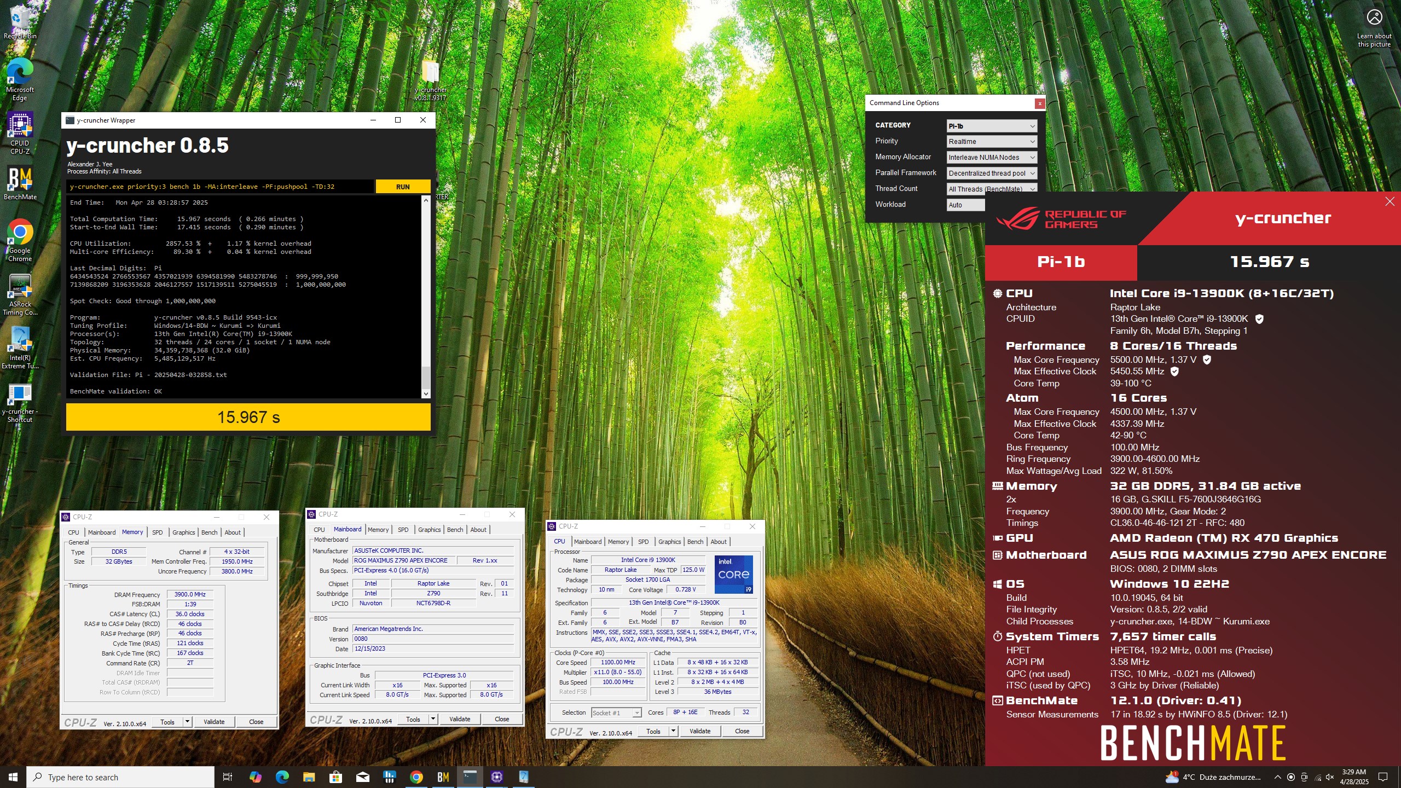Switch to SPD tab in CPU-Z Memory window
Viewport: 1401px width, 788px height.
[x=157, y=532]
